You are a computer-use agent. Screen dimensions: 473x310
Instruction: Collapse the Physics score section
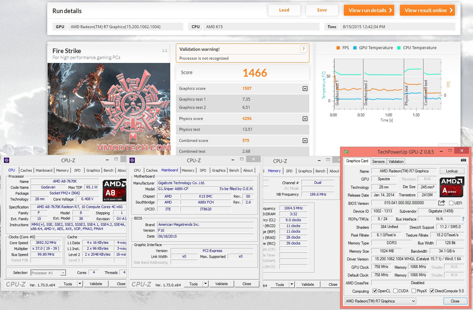pos(305,119)
